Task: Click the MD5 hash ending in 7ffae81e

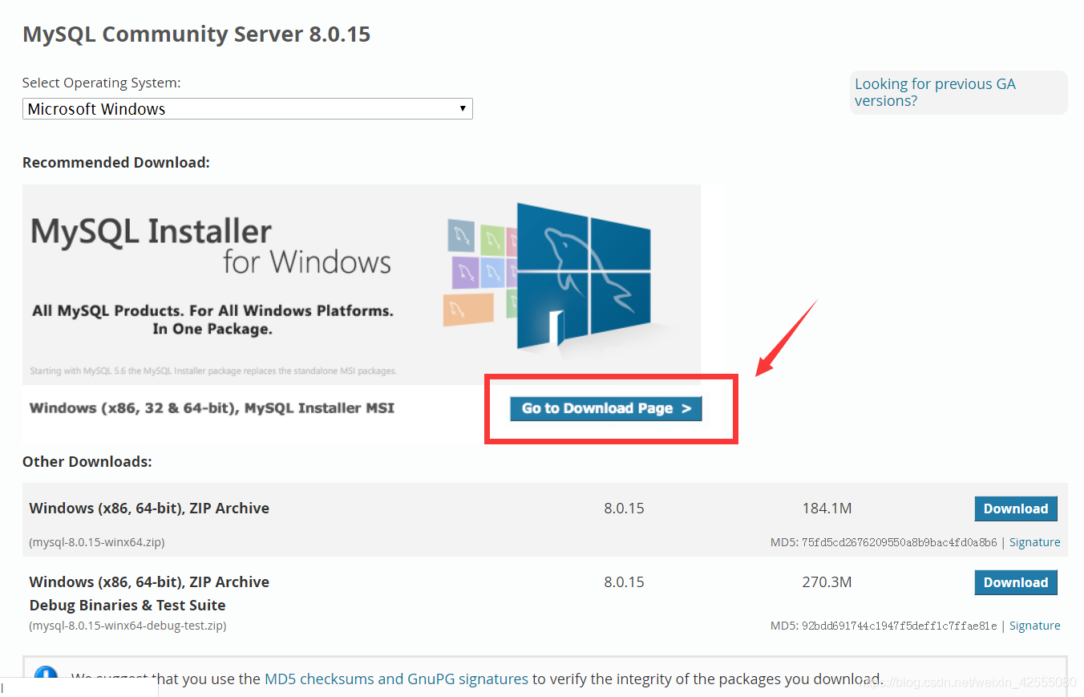Action: (900, 626)
